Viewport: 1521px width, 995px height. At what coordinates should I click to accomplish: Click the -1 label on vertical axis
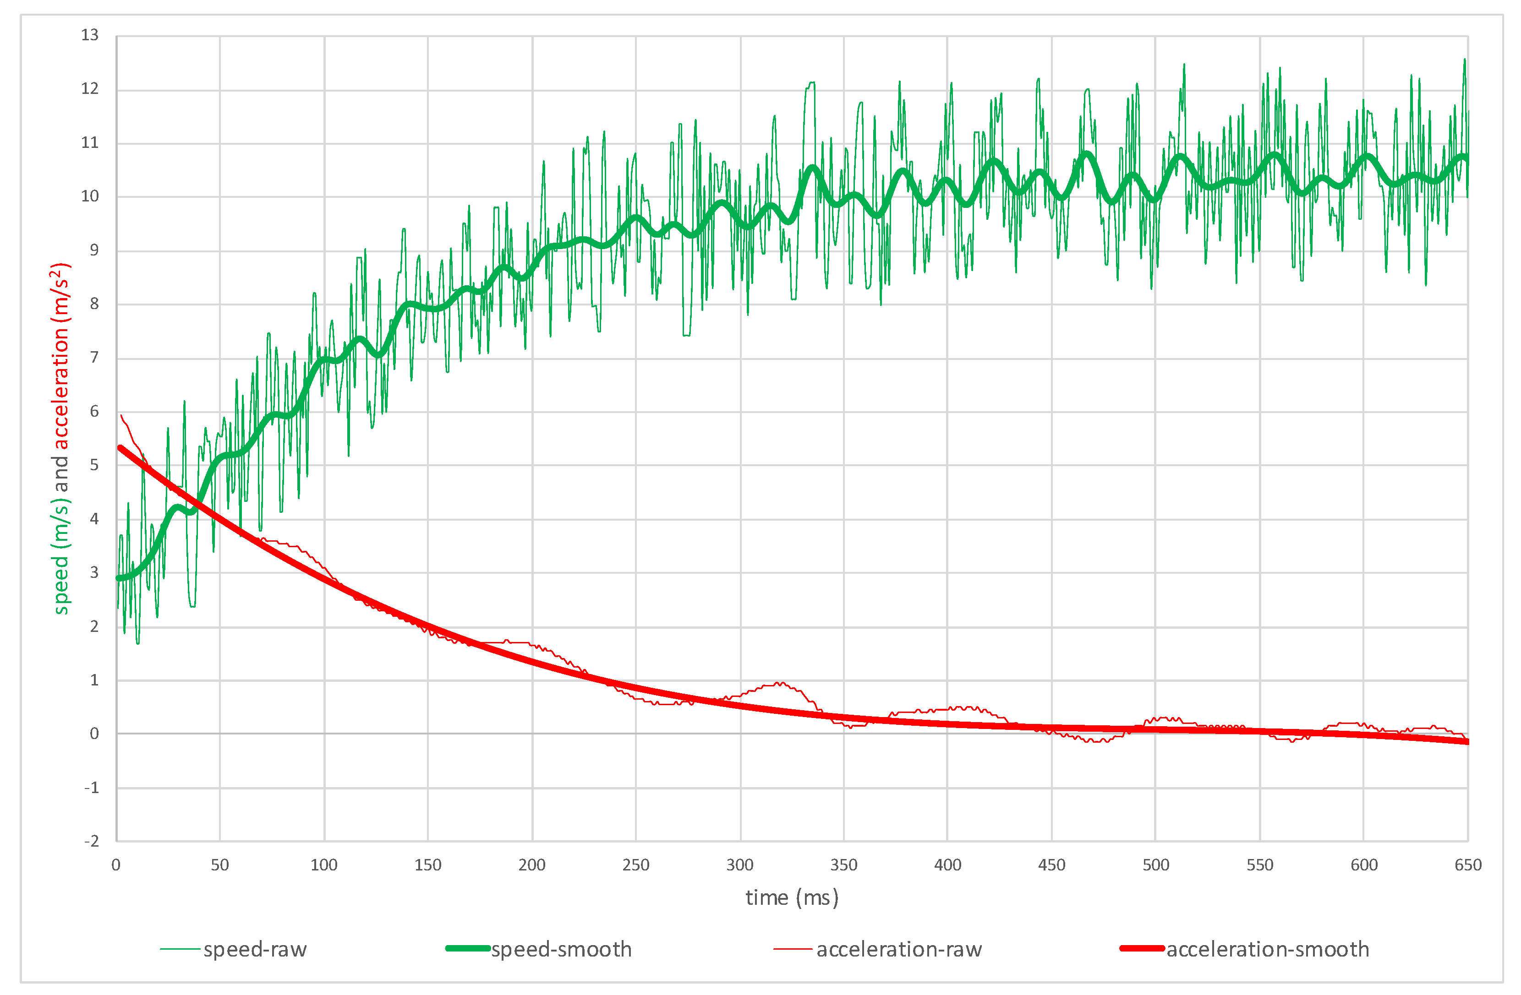[x=91, y=788]
